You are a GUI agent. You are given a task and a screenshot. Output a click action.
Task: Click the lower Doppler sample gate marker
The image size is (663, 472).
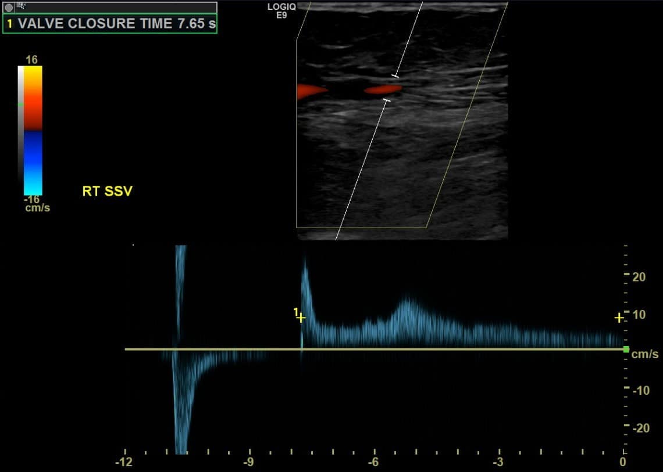click(387, 101)
